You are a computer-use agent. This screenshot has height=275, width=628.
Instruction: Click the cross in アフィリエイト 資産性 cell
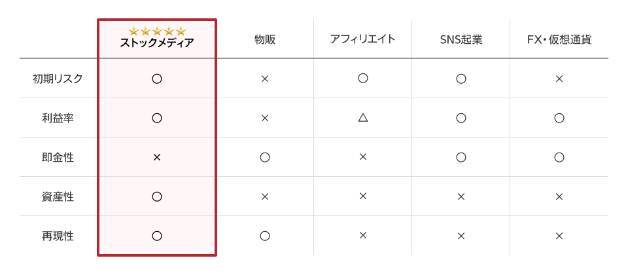point(363,196)
